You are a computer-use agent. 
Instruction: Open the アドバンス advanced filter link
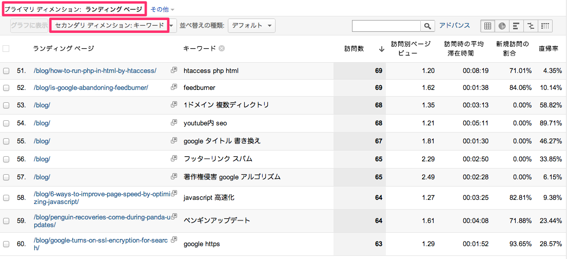455,25
